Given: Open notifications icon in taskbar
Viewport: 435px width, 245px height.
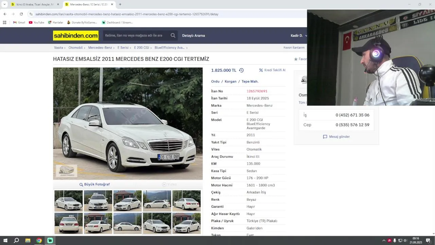Looking at the screenshot, I should pos(428,241).
